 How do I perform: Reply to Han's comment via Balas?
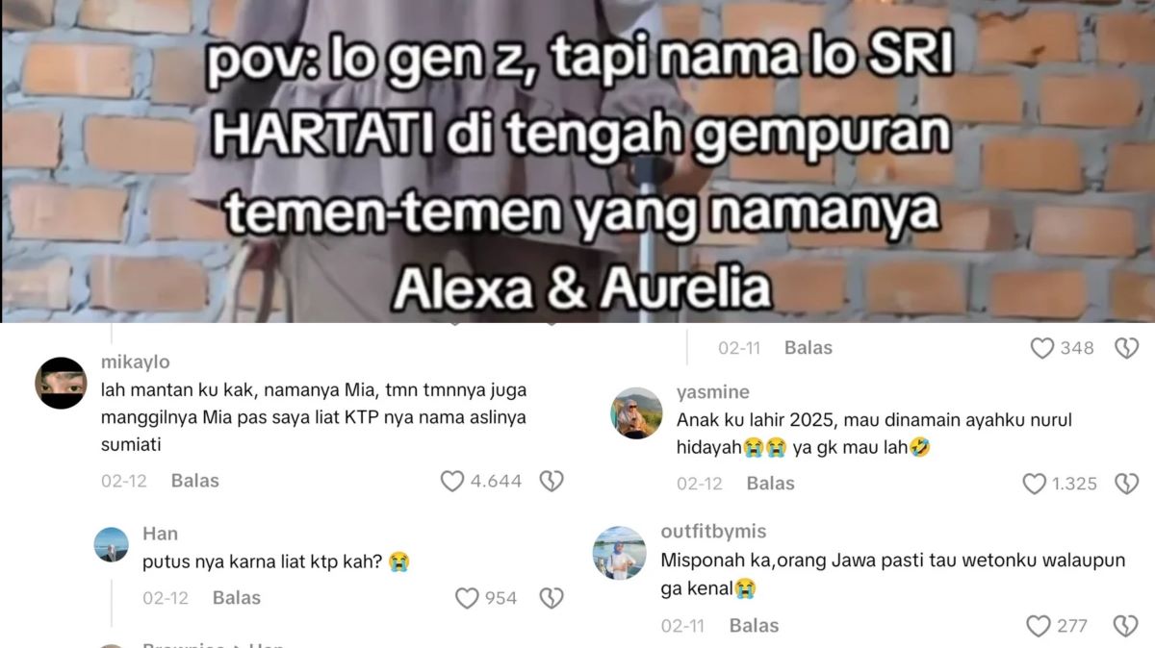click(237, 598)
